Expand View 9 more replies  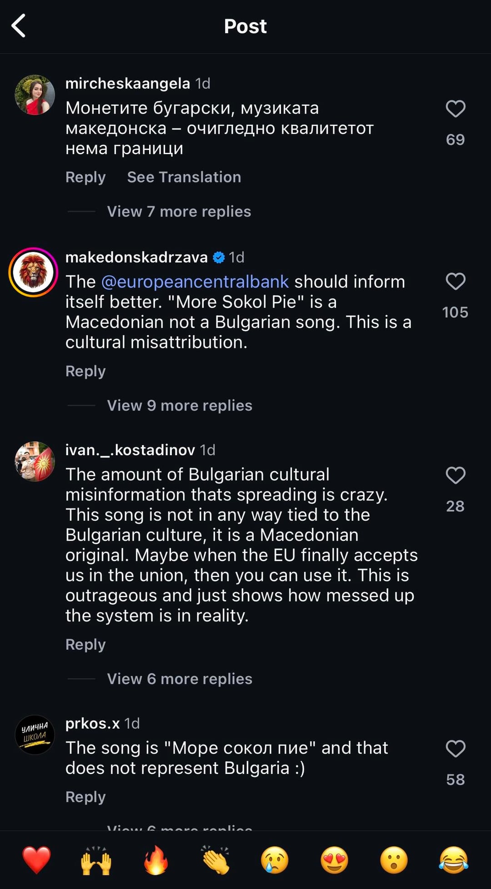(x=179, y=406)
